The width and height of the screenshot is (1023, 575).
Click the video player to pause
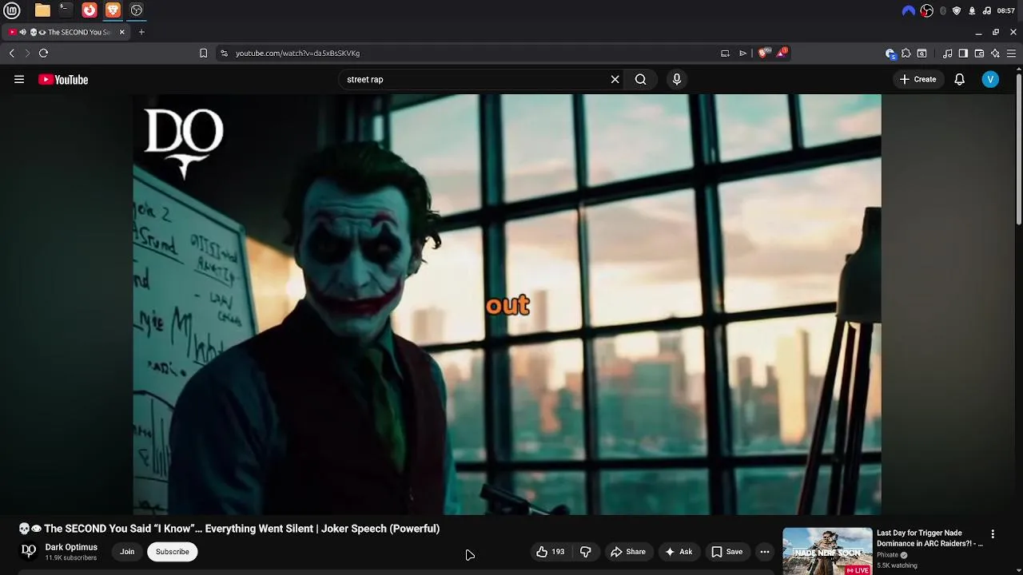[507, 304]
